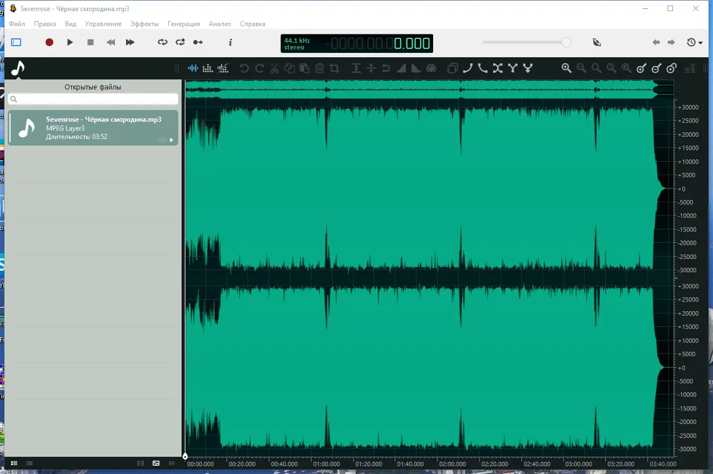Click the overview waveform strip at top
The height and width of the screenshot is (474, 713).
pos(429,89)
